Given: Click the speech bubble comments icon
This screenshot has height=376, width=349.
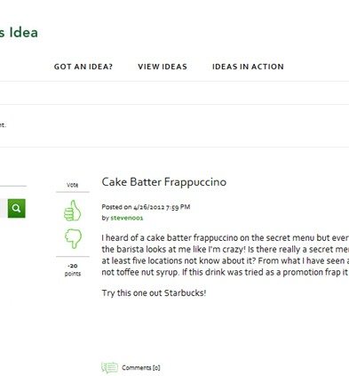Looking at the screenshot, I should click(x=109, y=368).
